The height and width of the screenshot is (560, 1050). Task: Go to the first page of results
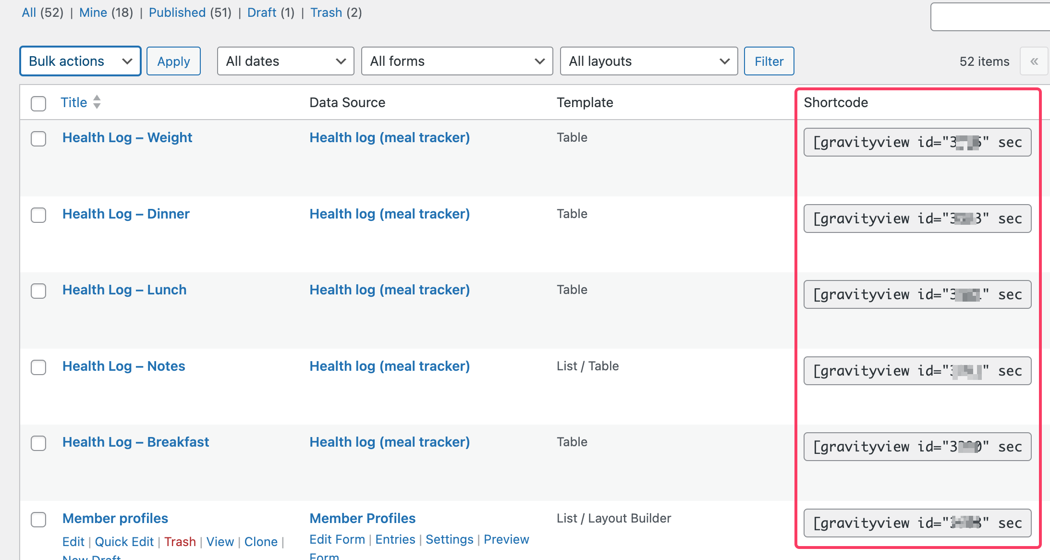pos(1034,61)
